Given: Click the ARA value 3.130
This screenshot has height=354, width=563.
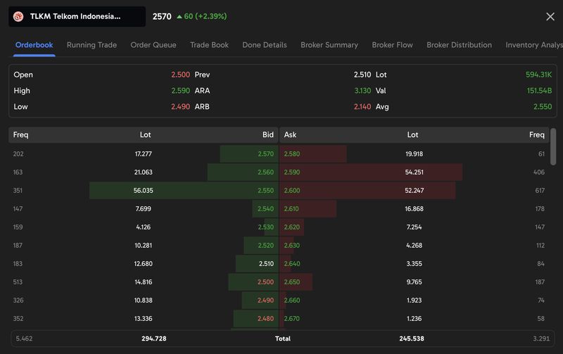Looking at the screenshot, I should coord(362,91).
